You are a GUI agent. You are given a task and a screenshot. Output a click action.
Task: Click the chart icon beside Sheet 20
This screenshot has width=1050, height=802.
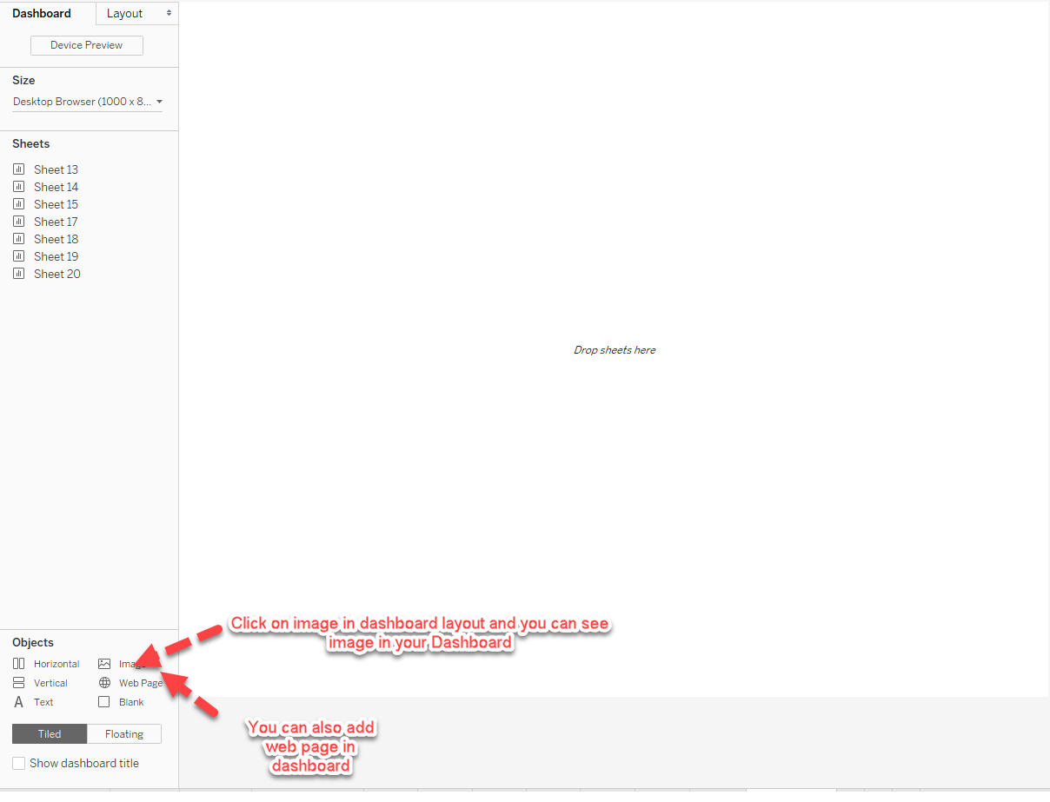tap(18, 274)
